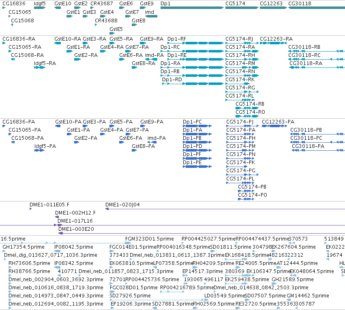
Task: Click EST Dmel_neb_012694_0082_1195.3prime label
Action: (56, 304)
